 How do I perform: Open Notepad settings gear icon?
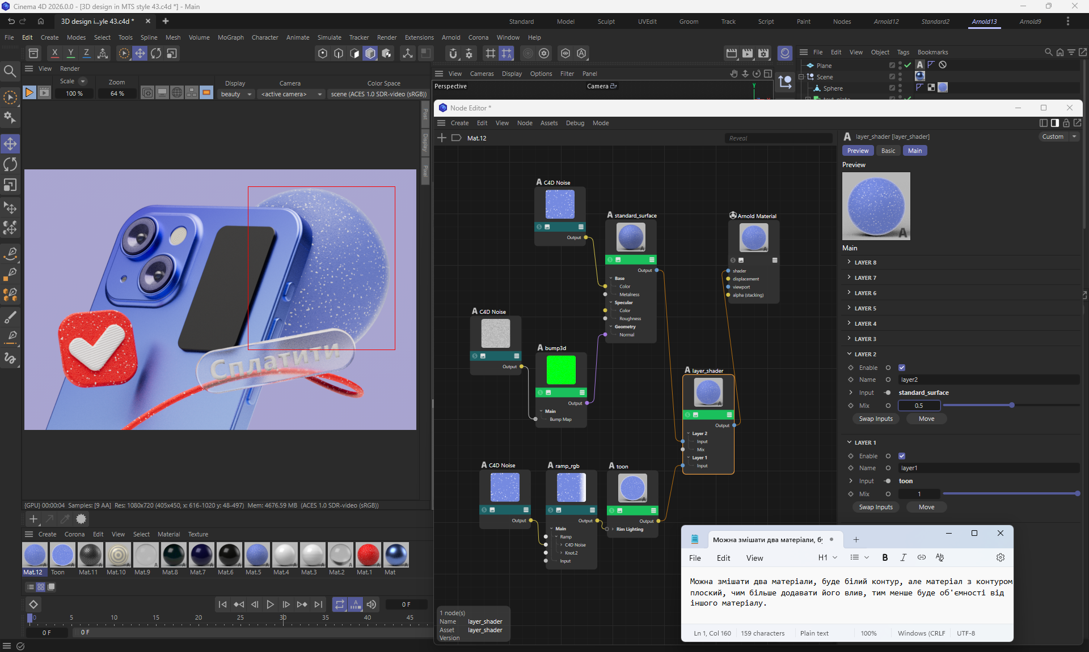pos(1001,557)
